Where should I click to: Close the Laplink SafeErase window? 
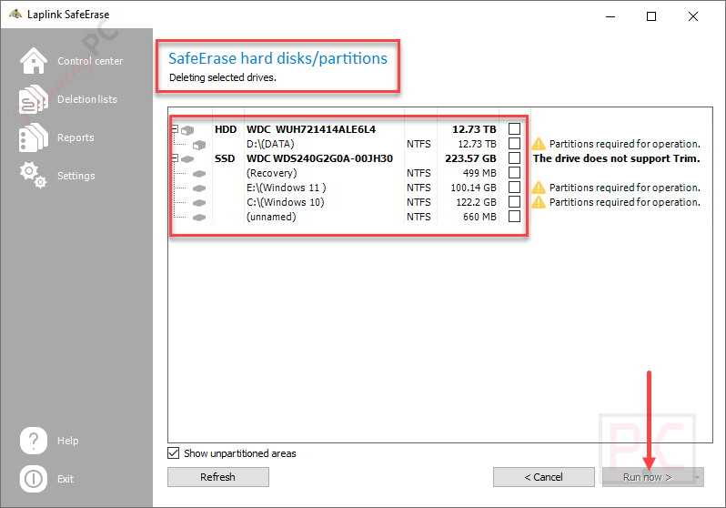[693, 16]
